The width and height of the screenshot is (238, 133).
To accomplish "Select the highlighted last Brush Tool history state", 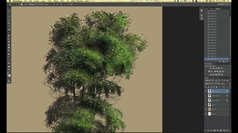I will coord(217,59).
